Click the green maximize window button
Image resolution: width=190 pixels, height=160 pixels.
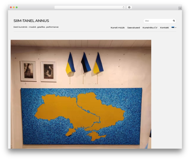(x=17, y=7)
